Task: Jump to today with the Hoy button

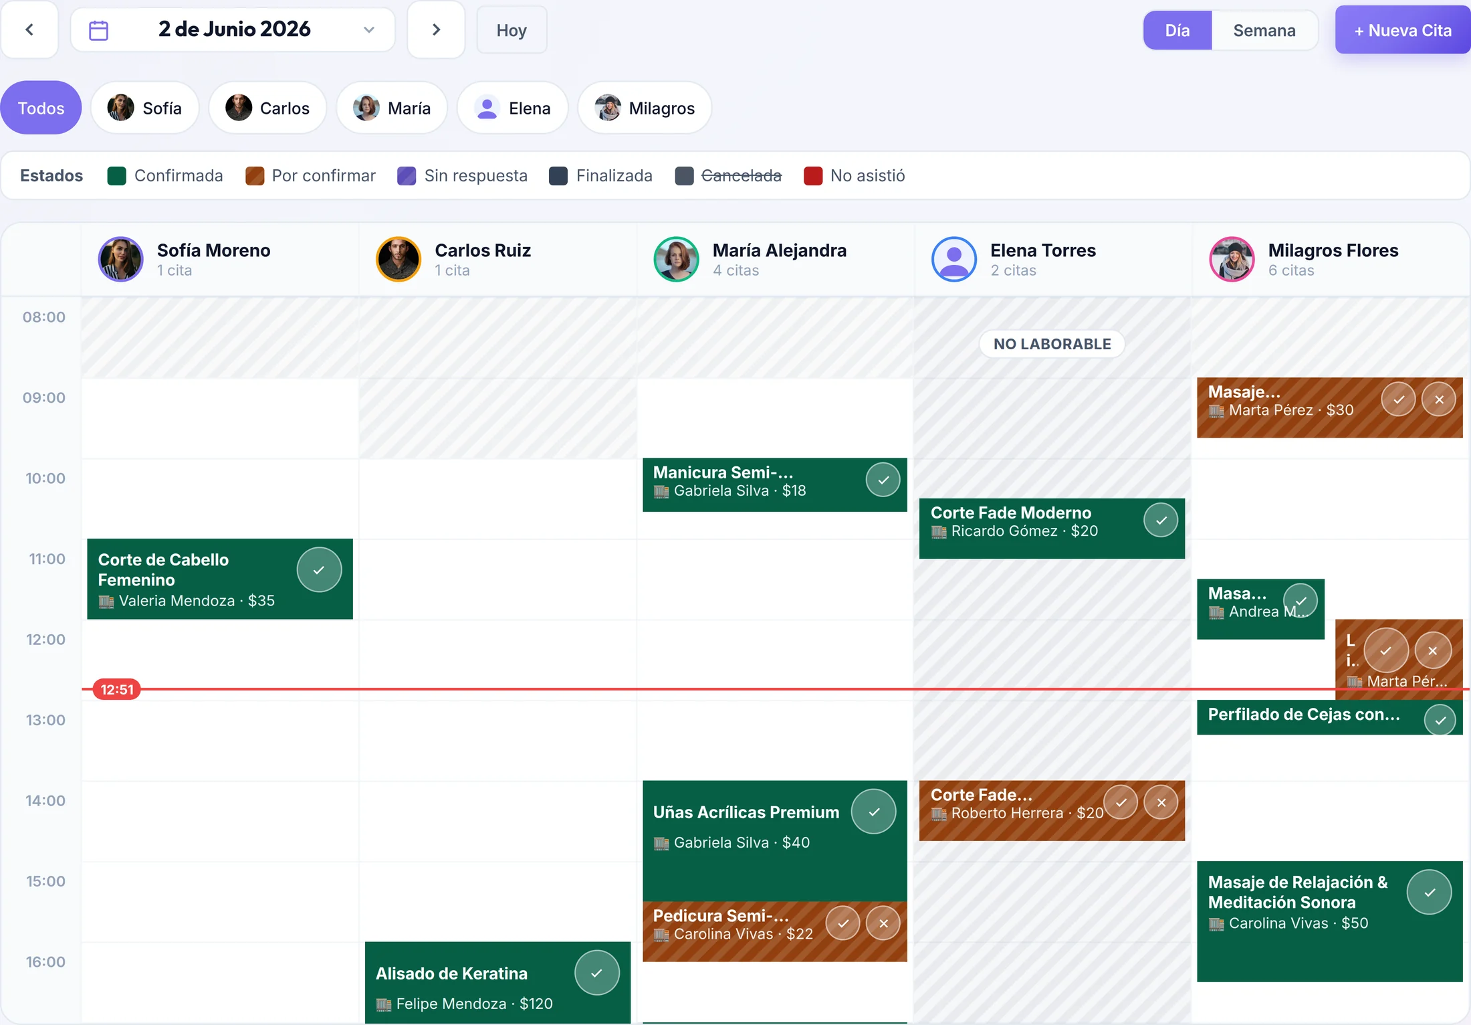Action: click(512, 30)
